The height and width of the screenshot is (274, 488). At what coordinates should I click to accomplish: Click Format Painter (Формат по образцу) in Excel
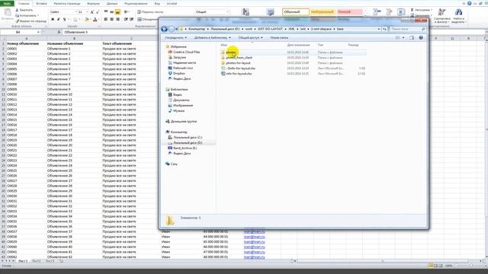coord(30,21)
